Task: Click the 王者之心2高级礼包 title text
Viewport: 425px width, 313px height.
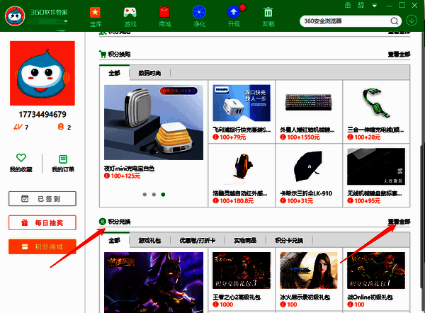Action: (237, 297)
